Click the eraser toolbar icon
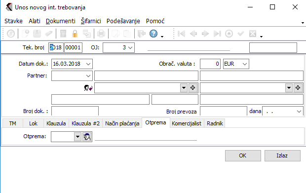The height and width of the screenshot is (193, 306). pyautogui.click(x=49, y=34)
